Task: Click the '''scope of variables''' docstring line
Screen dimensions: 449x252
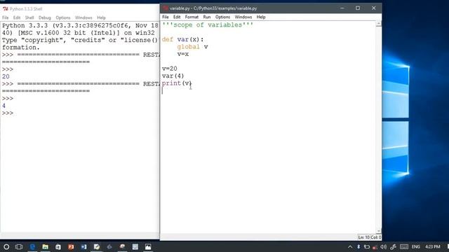Action: (208, 25)
